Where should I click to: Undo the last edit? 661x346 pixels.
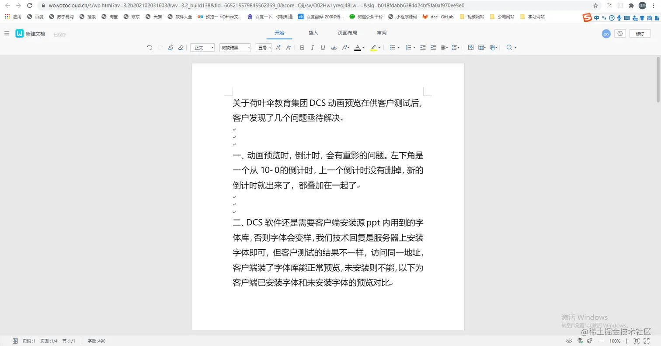150,48
